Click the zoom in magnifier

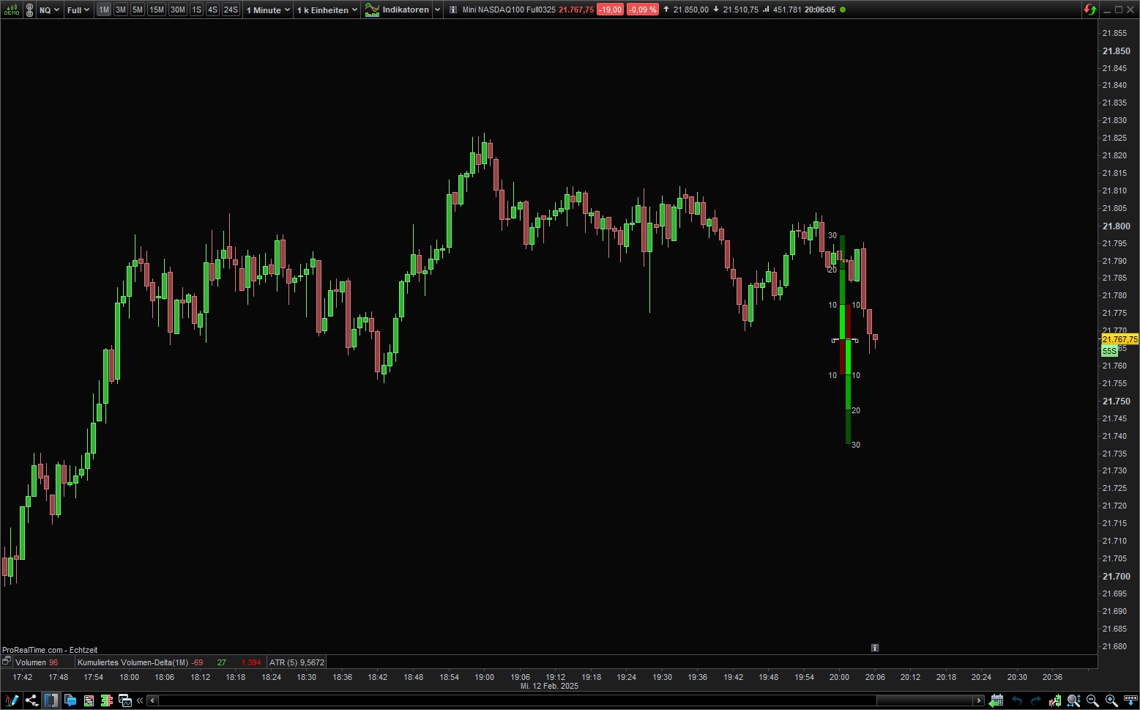coord(1111,700)
